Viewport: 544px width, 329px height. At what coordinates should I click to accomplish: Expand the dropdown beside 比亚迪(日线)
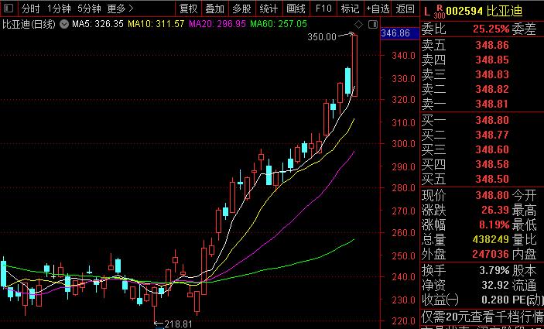coord(63,24)
